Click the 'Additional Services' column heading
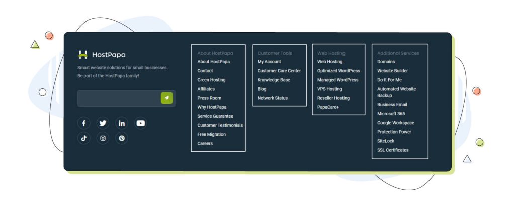515x203 pixels. pyautogui.click(x=398, y=53)
